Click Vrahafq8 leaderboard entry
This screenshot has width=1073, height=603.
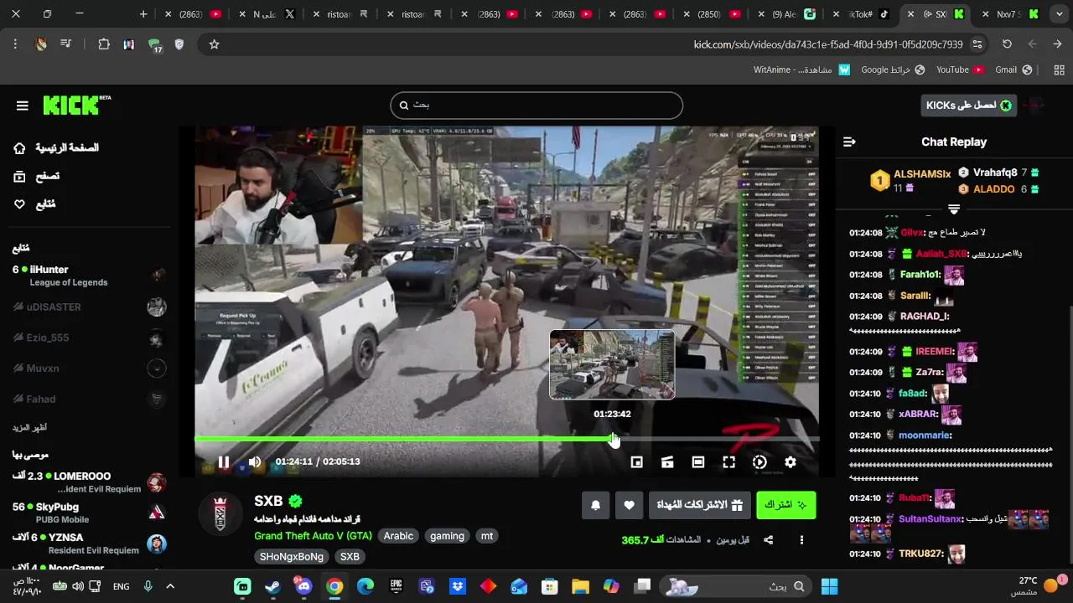click(x=999, y=173)
